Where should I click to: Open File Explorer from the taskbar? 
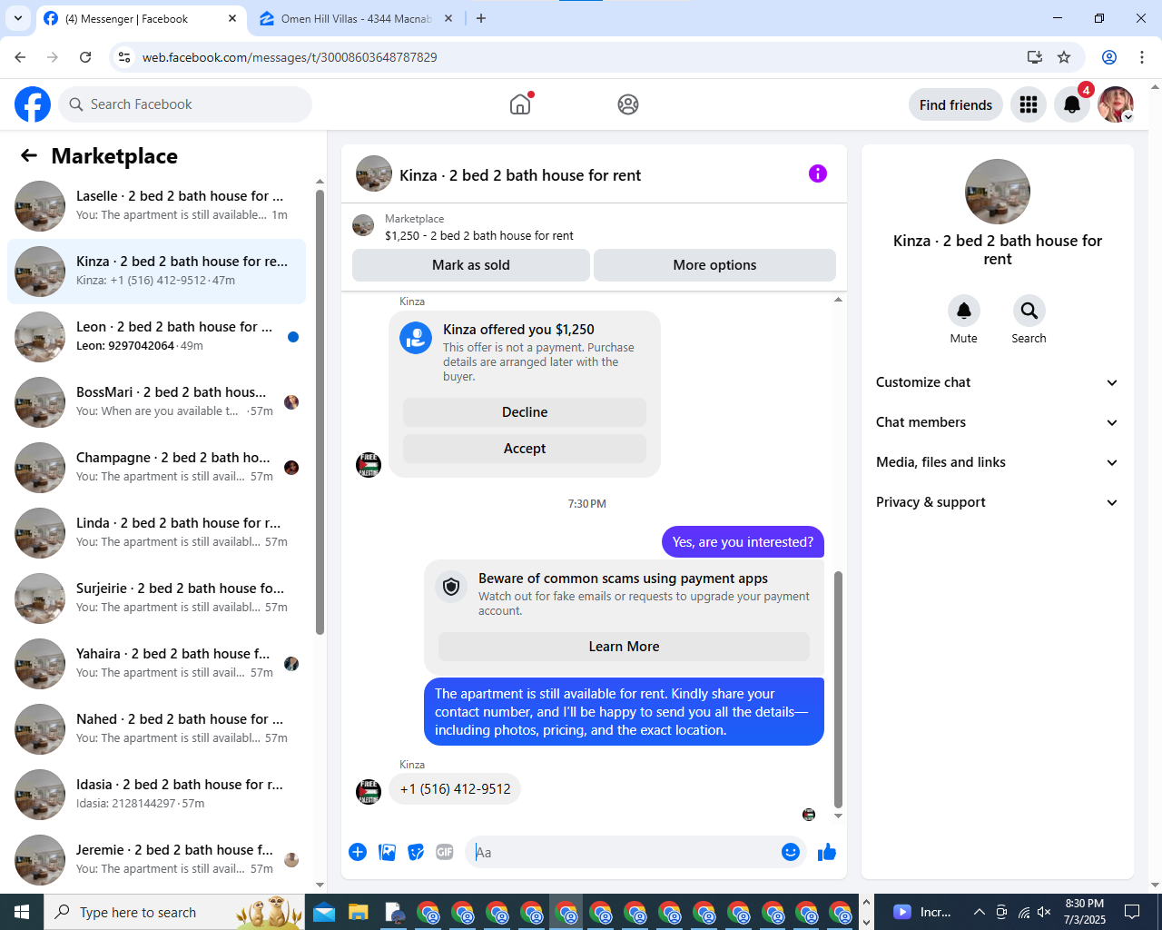click(359, 912)
